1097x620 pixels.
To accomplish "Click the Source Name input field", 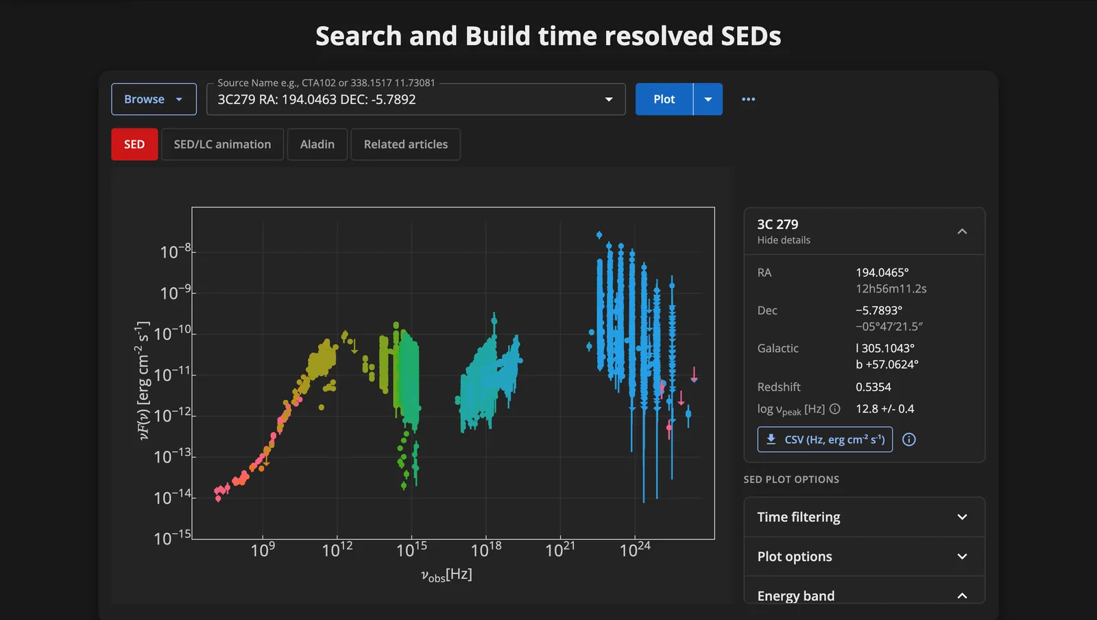I will coord(405,99).
